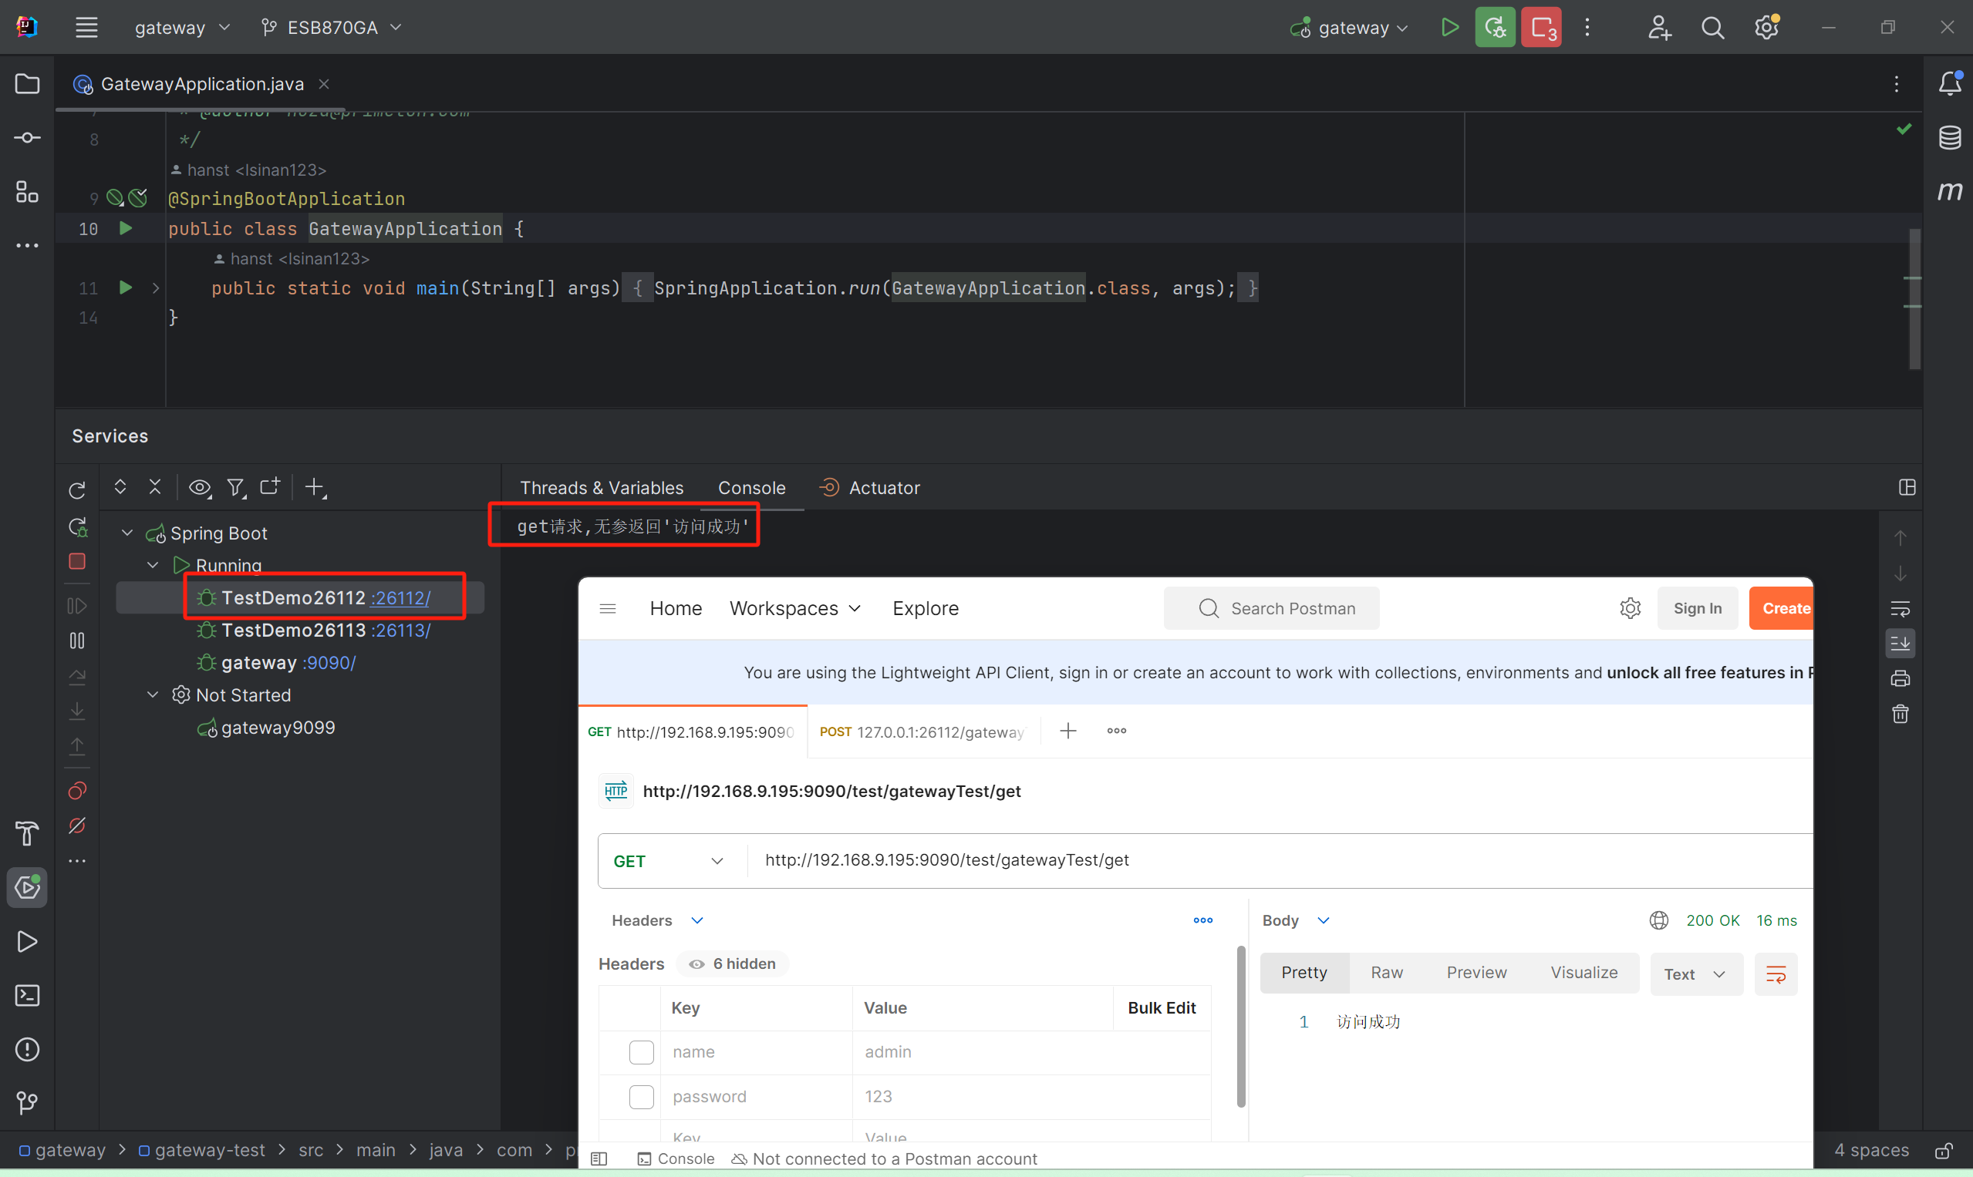Image resolution: width=1973 pixels, height=1177 pixels.
Task: Select the Raw response tab
Action: point(1386,973)
